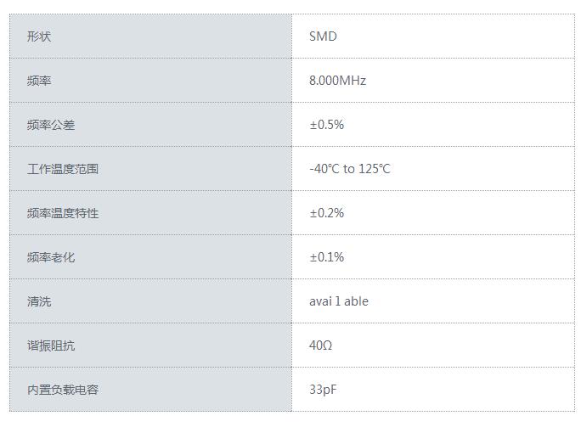
Task: Click the 工作温度范围 label
Action: pos(63,169)
